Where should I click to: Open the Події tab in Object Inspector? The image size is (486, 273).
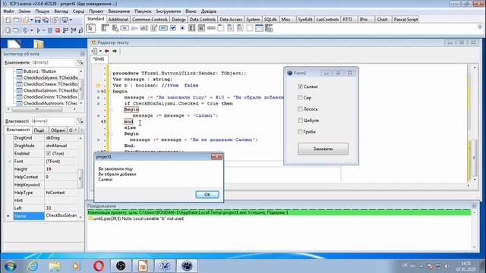click(x=39, y=130)
